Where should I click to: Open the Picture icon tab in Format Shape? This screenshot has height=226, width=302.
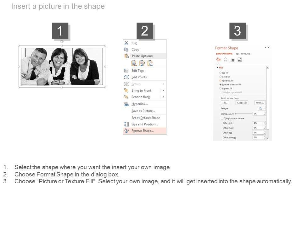click(240, 60)
